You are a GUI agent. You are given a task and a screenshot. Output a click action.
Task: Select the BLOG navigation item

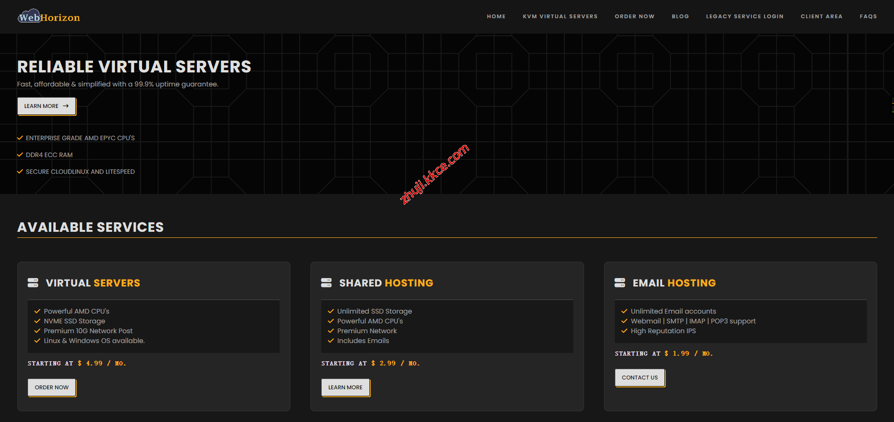(x=680, y=16)
